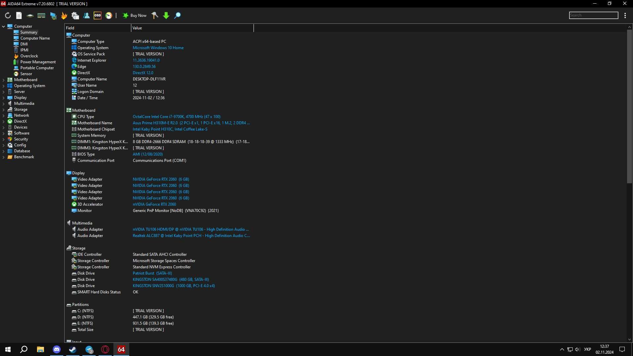Viewport: 633px width, 356px height.
Task: Open File Explorer from the taskbar
Action: [x=41, y=349]
